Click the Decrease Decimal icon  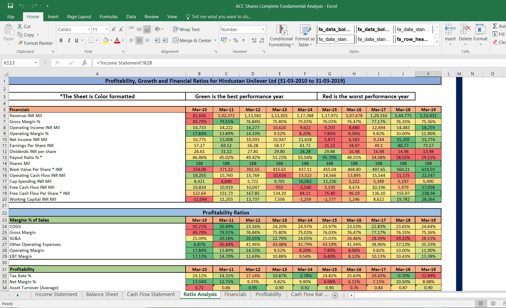[x=262, y=40]
